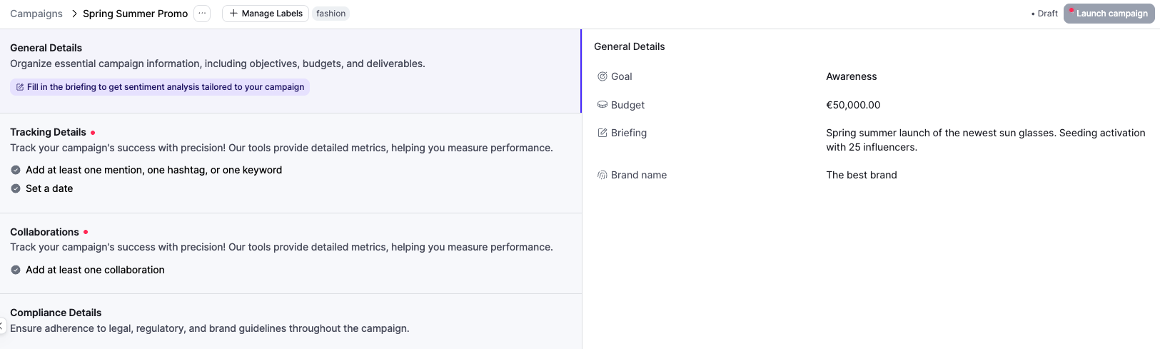Image resolution: width=1160 pixels, height=349 pixels.
Task: Click the Budget coin icon
Action: (602, 105)
